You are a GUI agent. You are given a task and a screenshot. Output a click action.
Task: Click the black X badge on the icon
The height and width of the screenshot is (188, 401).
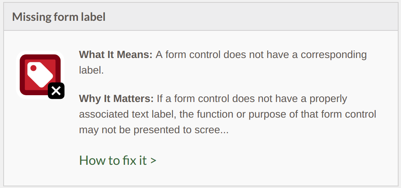(x=56, y=90)
